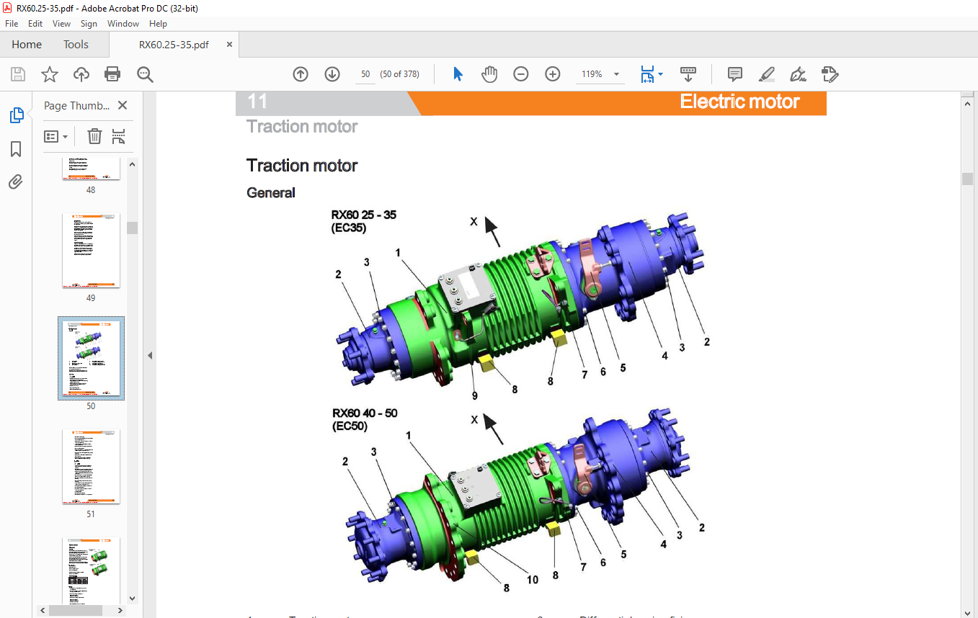Click the Page Thumbnails panel title

(x=77, y=105)
